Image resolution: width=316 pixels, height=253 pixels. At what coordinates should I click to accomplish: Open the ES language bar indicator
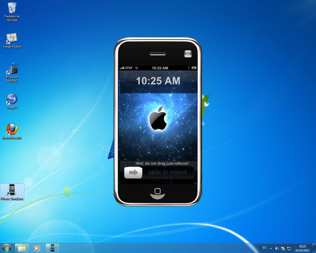264,248
